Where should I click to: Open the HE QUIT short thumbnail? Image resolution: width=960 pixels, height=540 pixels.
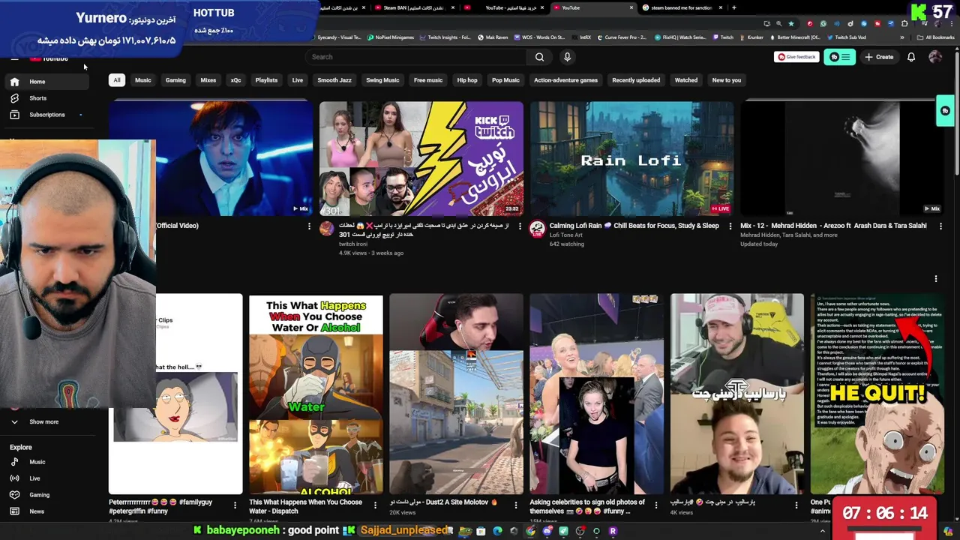tap(877, 394)
